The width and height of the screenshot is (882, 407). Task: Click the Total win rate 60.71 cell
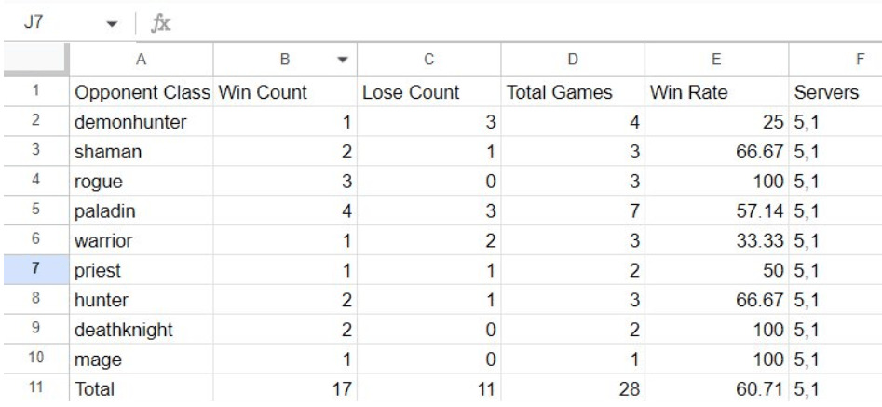pyautogui.click(x=716, y=388)
